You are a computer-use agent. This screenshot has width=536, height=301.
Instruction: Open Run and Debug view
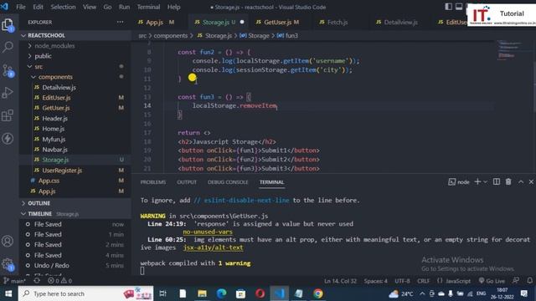click(8, 93)
